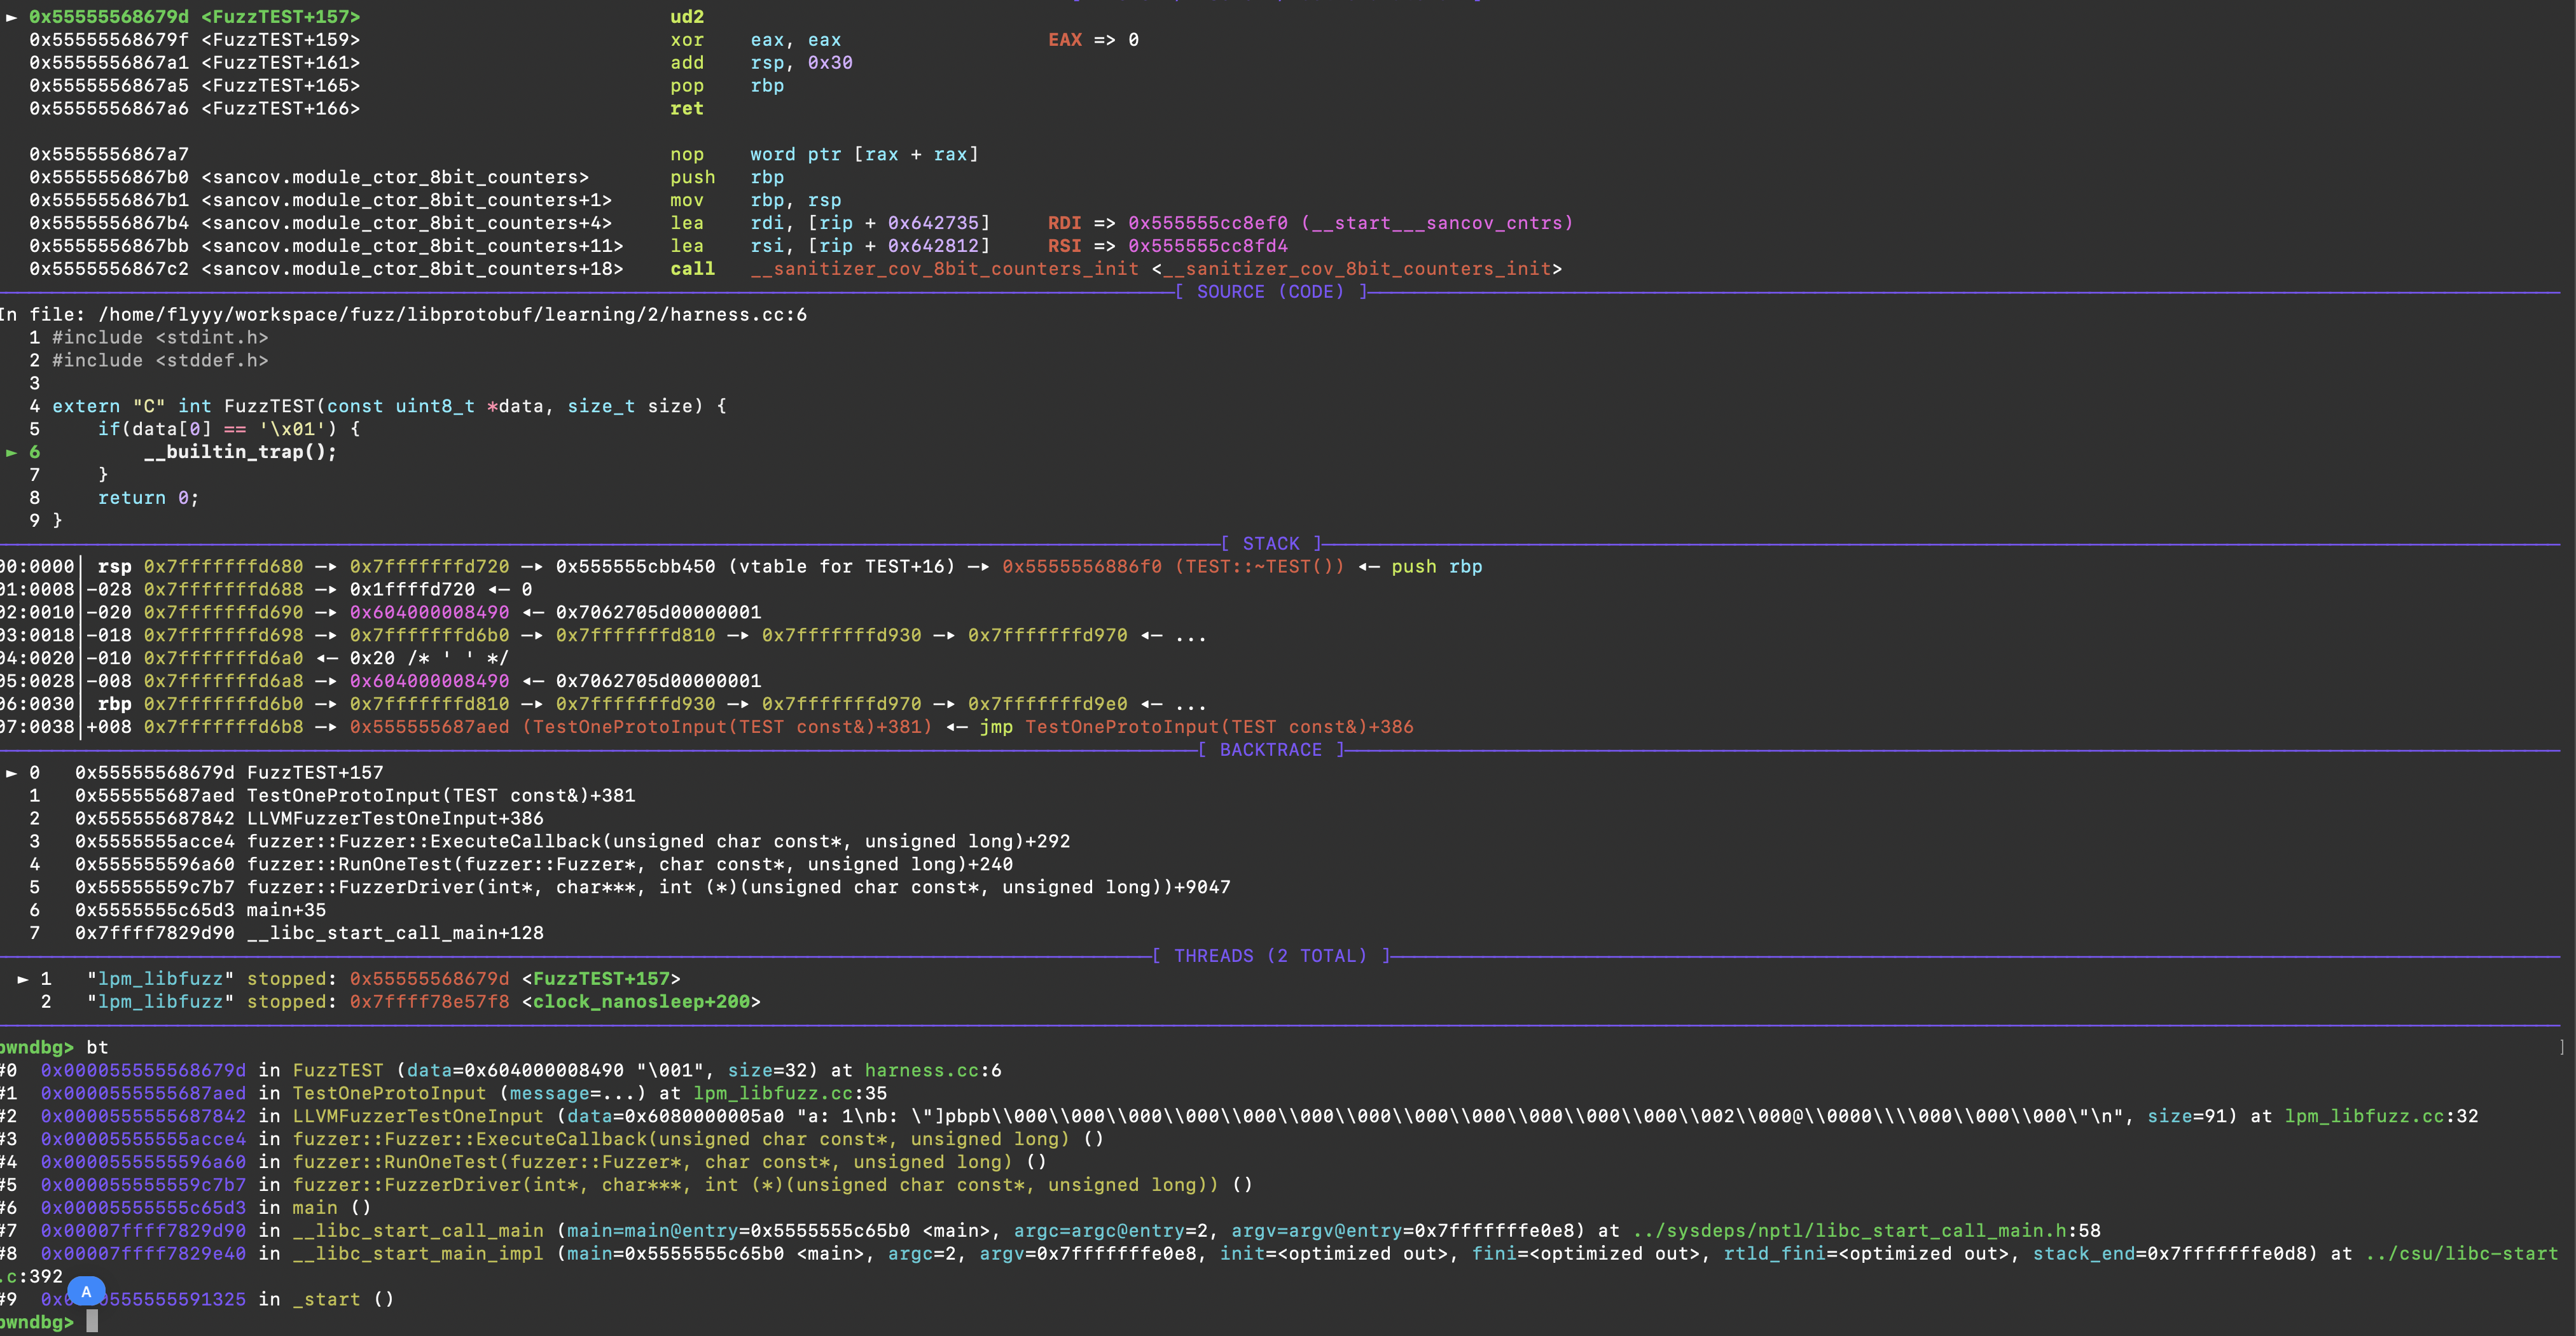2576x1336 pixels.
Task: Click the cursor block at the pwndbg prompt
Action: (x=92, y=1321)
